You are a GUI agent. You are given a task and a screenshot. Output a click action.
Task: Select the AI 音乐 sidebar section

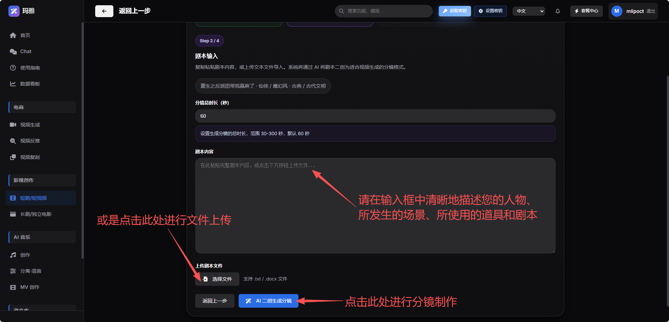pyautogui.click(x=42, y=237)
